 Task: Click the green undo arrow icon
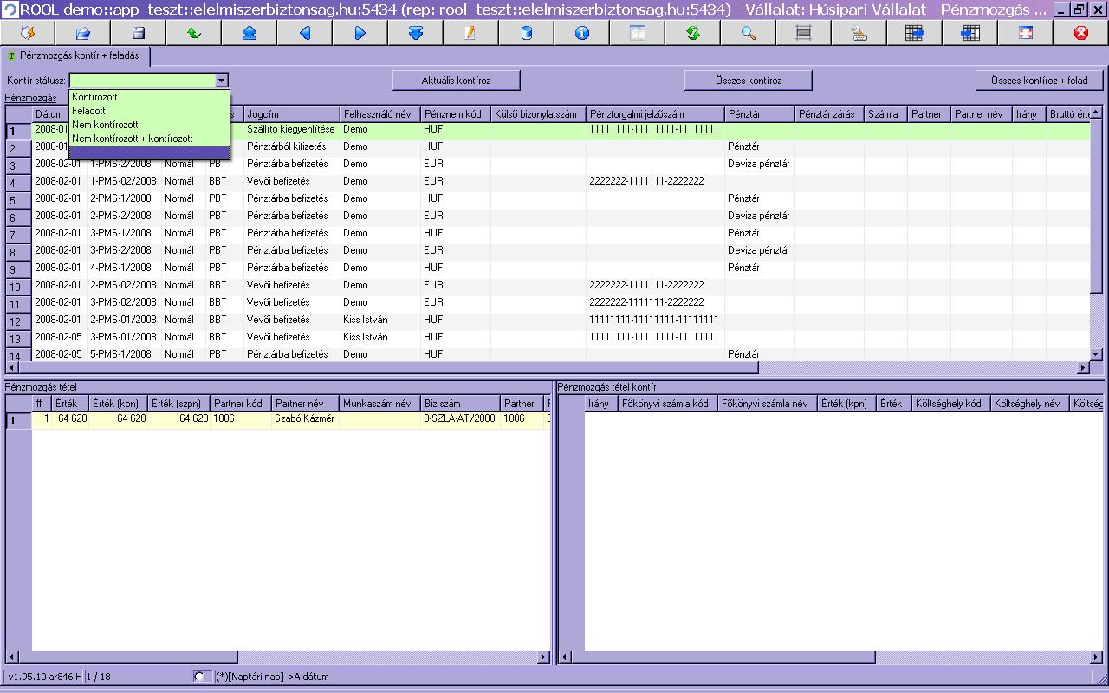point(194,33)
